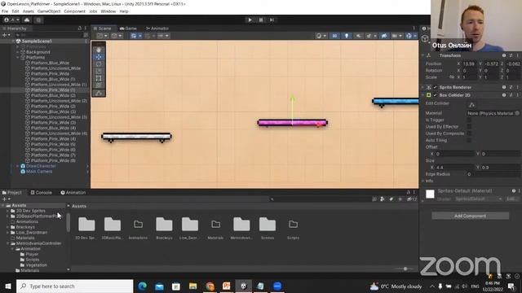Switch to the Animator tab
The image size is (522, 293).
click(157, 28)
